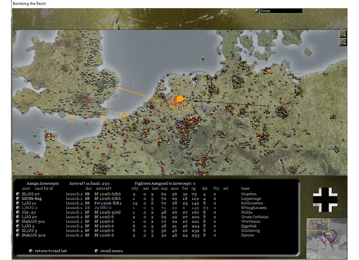Click the Ettinghausen base name
This screenshot has height=260, width=359.
coord(254,208)
